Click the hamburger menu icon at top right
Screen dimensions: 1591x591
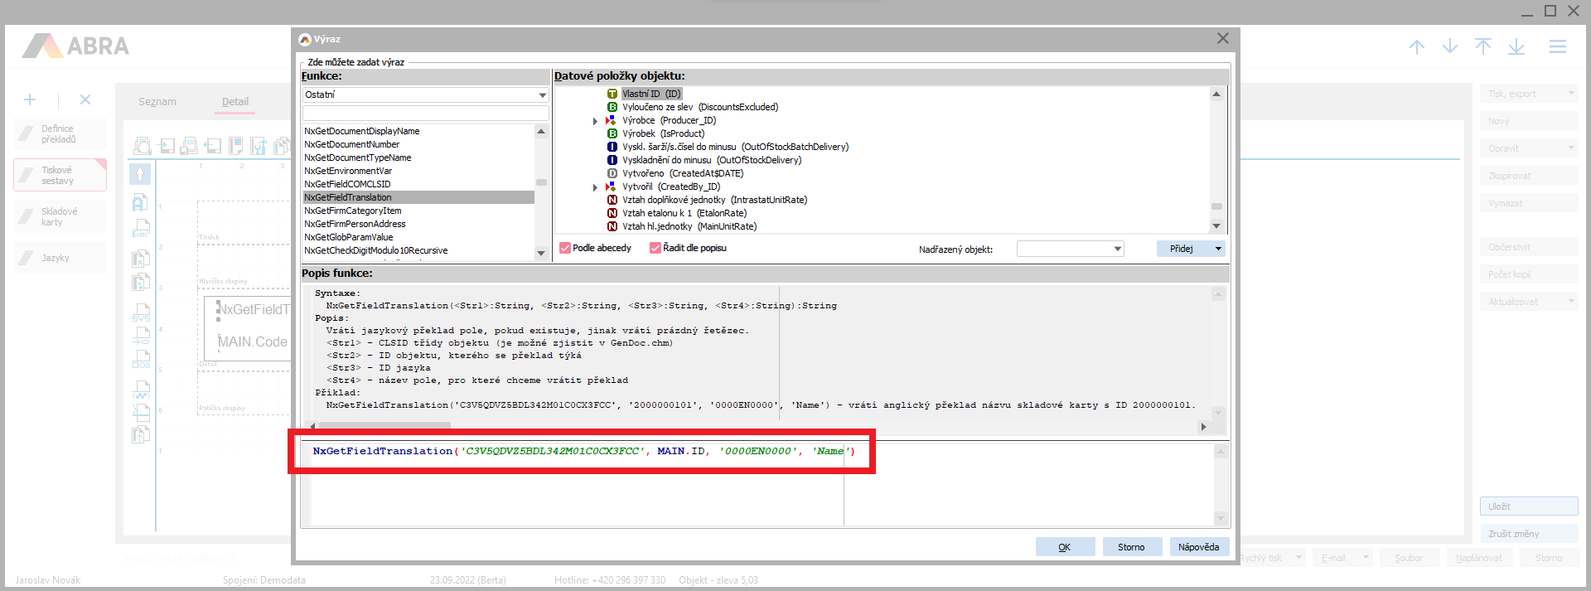click(x=1558, y=47)
